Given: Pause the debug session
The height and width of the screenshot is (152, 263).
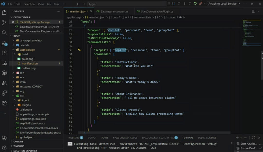Looking at the screenshot, I should pyautogui.click(x=173, y=4).
